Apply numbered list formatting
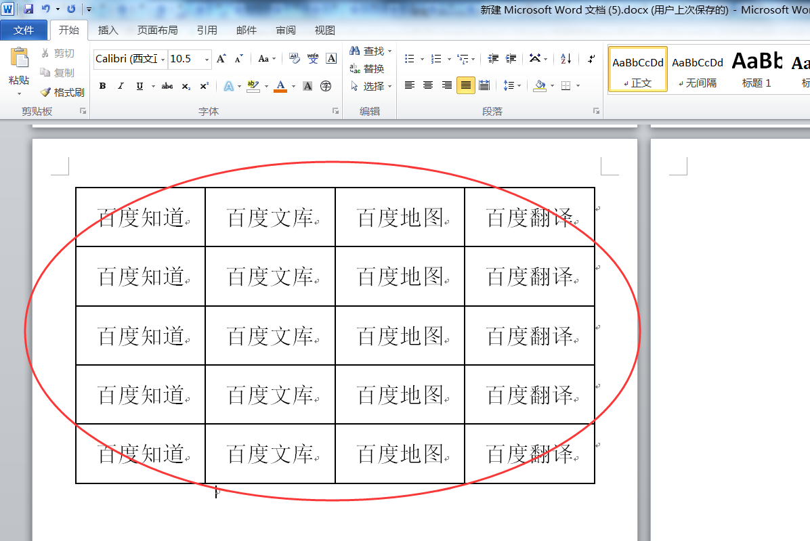This screenshot has width=810, height=541. 437,59
